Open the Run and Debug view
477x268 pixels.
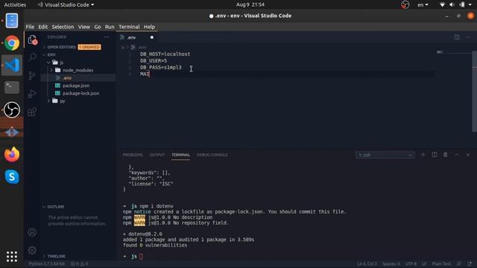point(32,94)
